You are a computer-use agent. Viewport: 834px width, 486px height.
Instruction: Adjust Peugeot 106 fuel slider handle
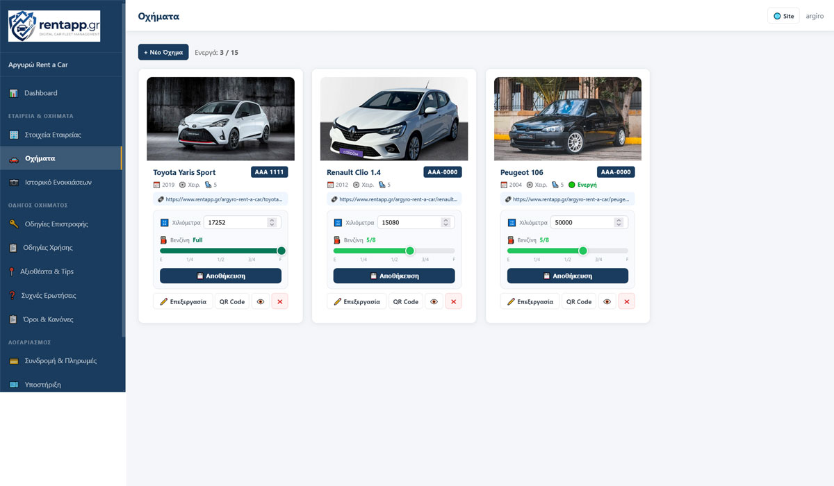pyautogui.click(x=583, y=251)
